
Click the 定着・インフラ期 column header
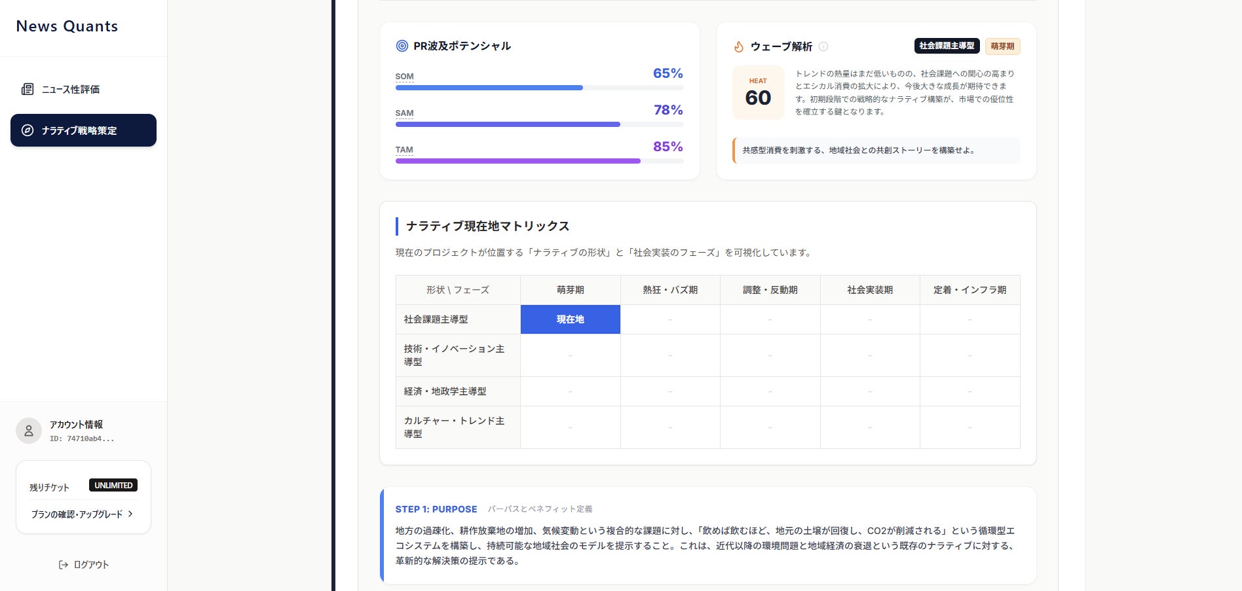click(x=970, y=290)
